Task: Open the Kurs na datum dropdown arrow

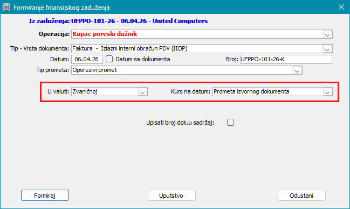Action: (x=327, y=92)
